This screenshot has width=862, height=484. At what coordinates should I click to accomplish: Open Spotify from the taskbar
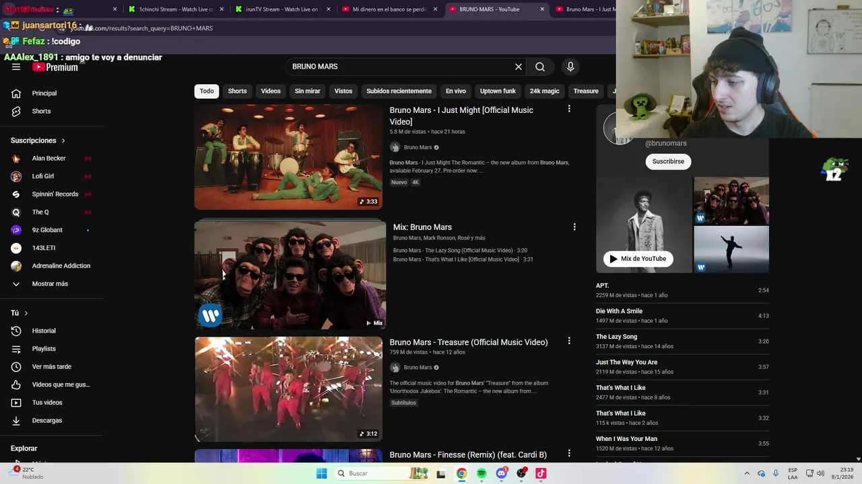(482, 473)
